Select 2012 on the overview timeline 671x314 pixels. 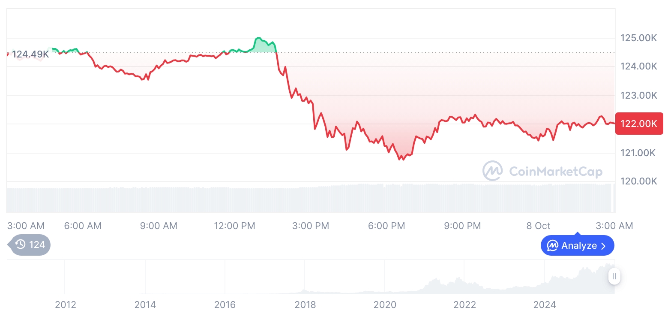(66, 305)
